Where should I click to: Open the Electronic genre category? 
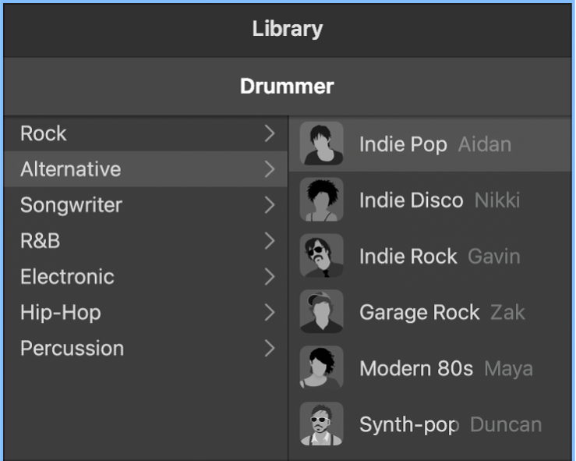146,277
